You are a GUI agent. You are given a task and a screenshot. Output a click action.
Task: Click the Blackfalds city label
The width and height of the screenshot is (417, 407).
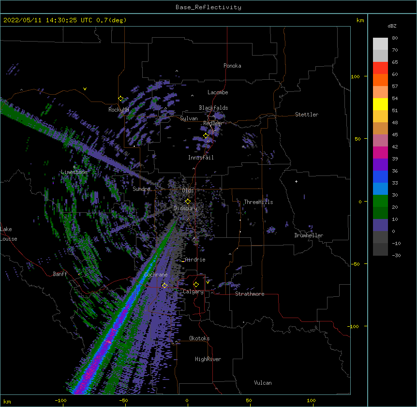click(x=213, y=108)
